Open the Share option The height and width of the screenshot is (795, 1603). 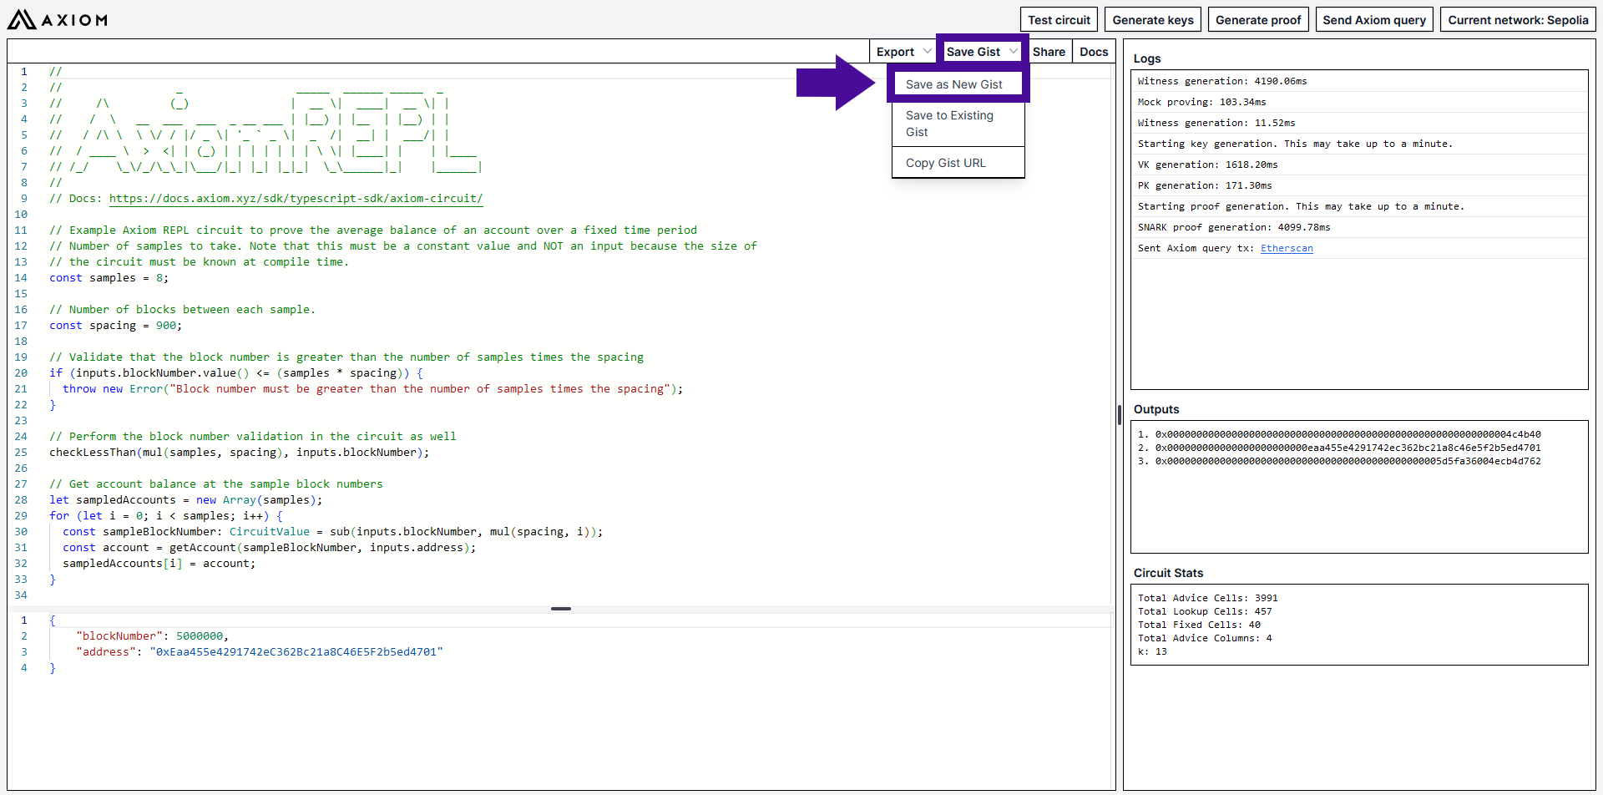coord(1049,52)
